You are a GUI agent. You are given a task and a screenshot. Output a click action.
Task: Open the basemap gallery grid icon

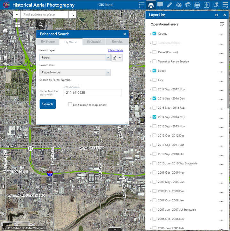pos(17,25)
